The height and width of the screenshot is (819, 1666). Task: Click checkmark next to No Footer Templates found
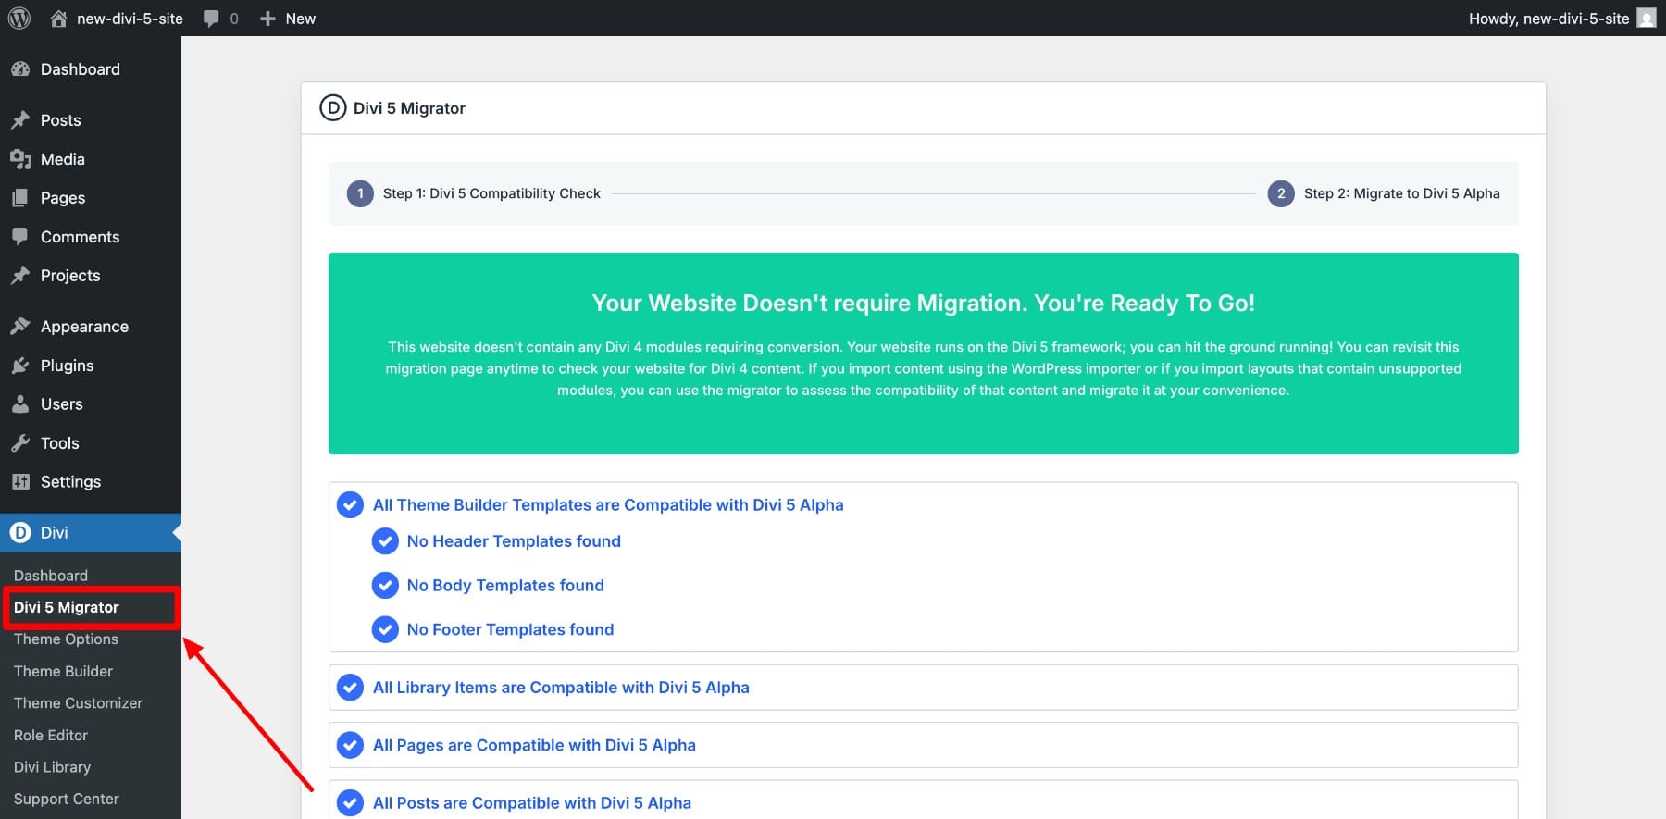(385, 629)
